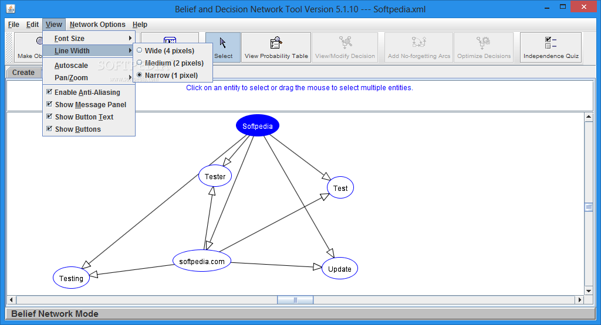Click the Belief Network Mode status text
The width and height of the screenshot is (601, 325).
[x=55, y=313]
